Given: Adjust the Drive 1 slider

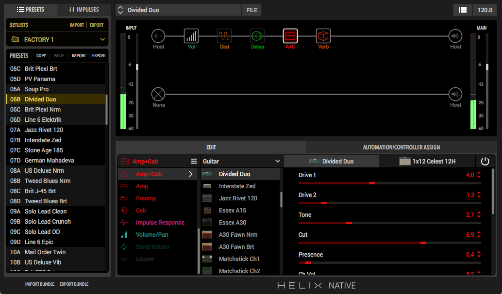Looking at the screenshot, I should coord(371,183).
